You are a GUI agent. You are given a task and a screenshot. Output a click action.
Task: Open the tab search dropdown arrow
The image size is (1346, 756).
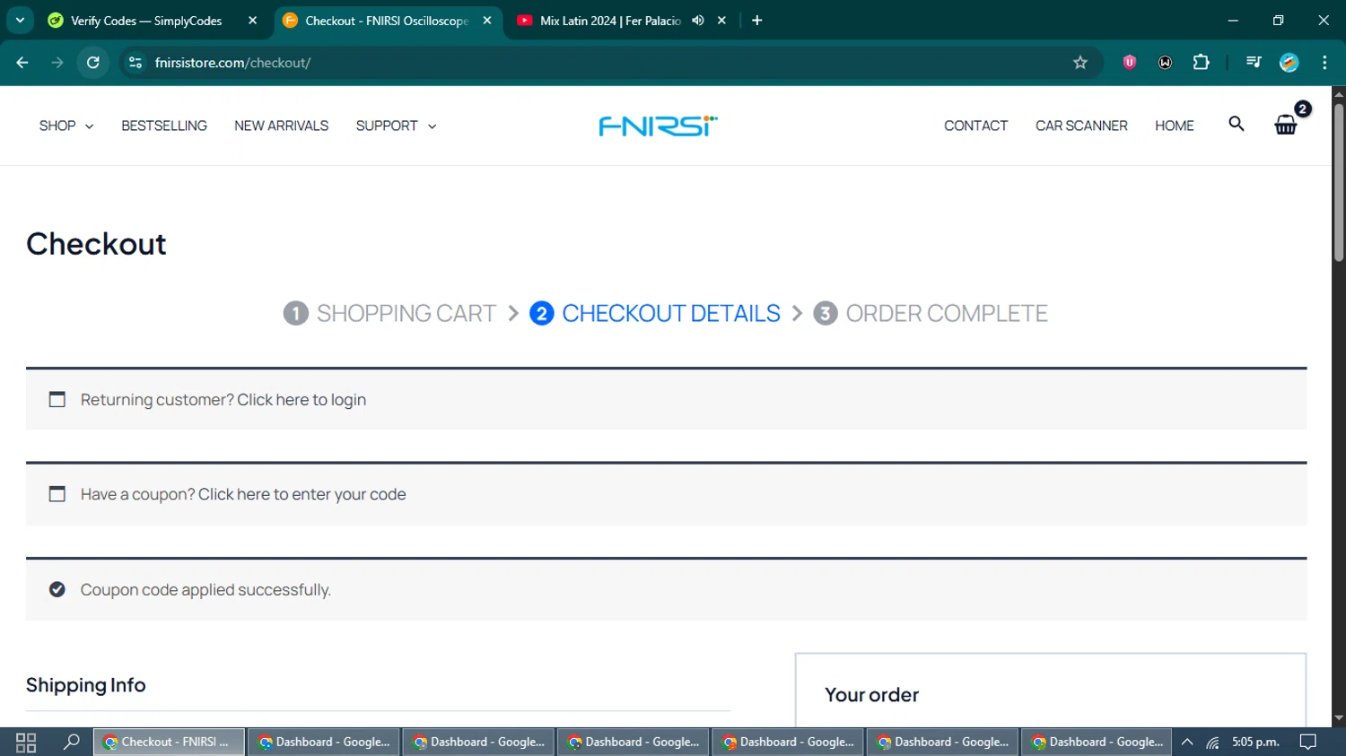tap(20, 21)
